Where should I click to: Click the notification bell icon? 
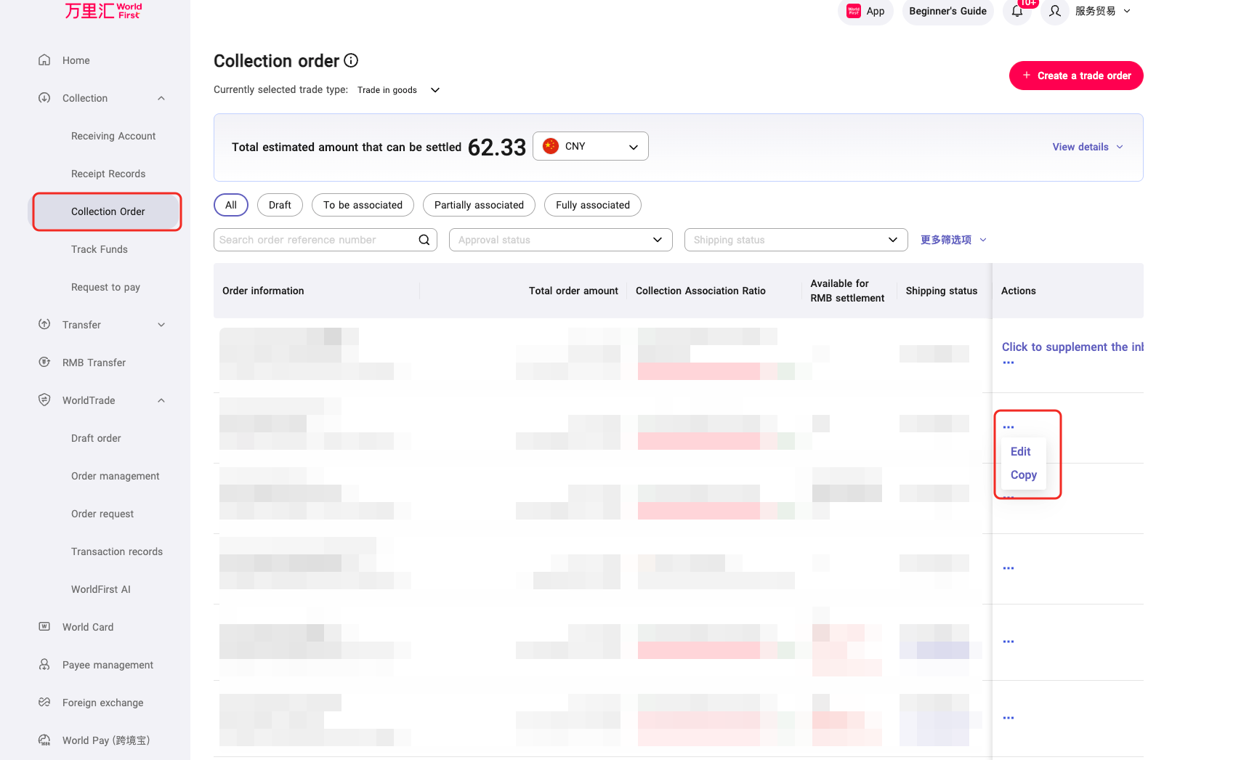[1017, 12]
